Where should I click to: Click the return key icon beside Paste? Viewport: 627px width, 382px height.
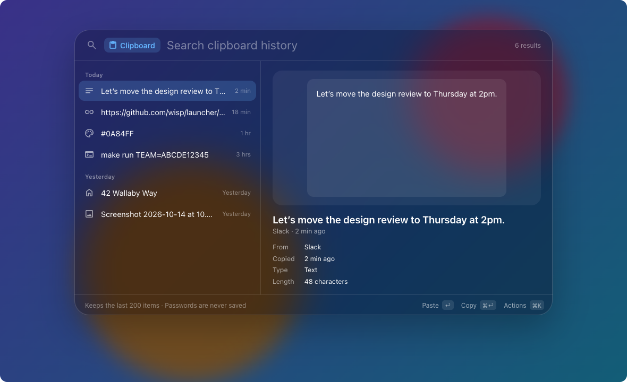[x=448, y=306]
